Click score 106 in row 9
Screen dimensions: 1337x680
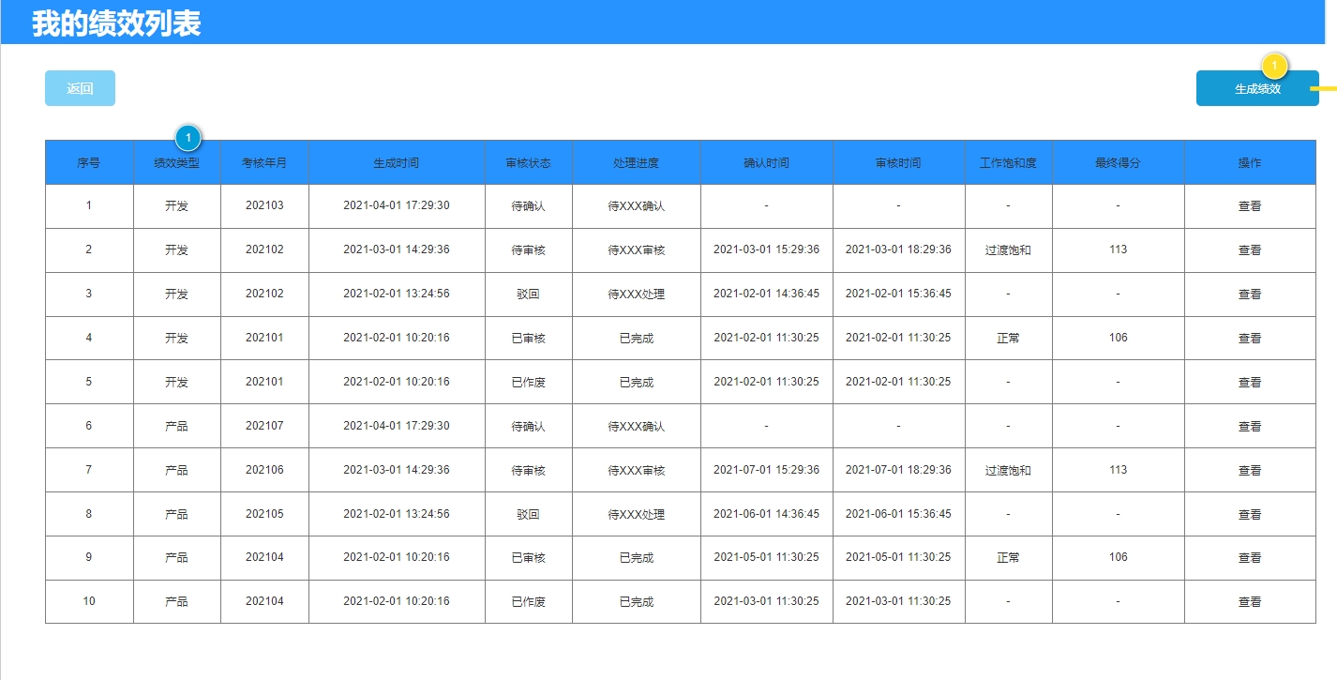click(1119, 557)
